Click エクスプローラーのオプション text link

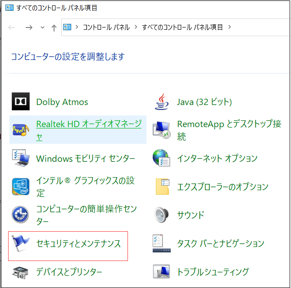tap(223, 187)
